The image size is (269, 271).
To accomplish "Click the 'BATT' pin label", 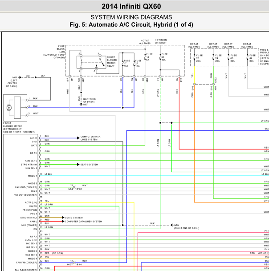I will pos(34,146).
